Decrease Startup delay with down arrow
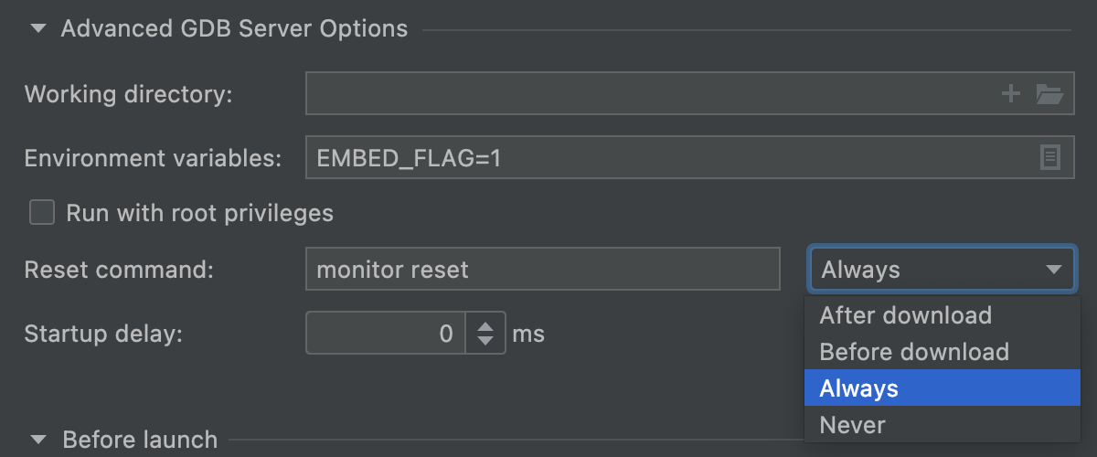The image size is (1097, 457). click(485, 342)
